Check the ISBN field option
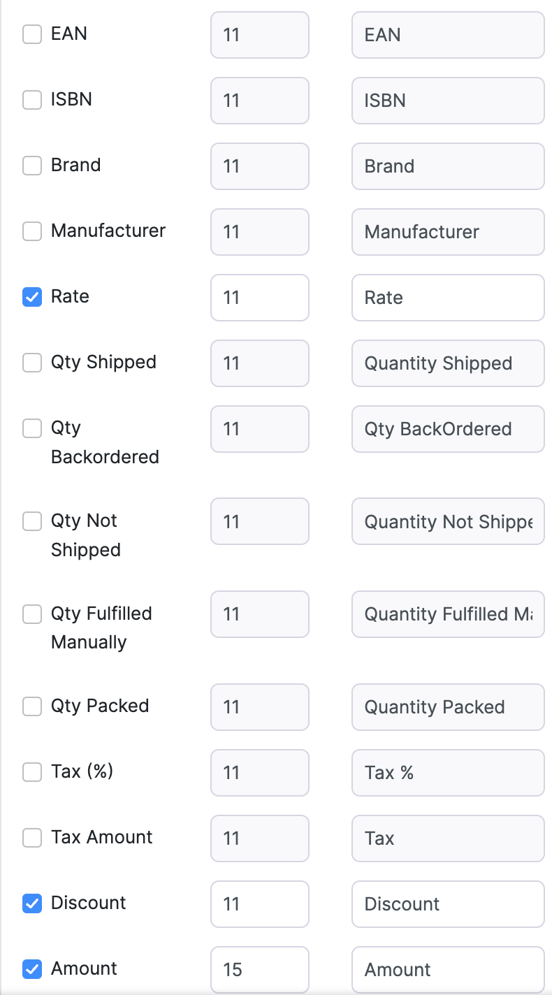The height and width of the screenshot is (995, 552). (x=32, y=100)
